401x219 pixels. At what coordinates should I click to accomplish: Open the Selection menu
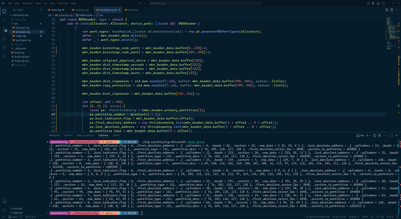point(27,3)
